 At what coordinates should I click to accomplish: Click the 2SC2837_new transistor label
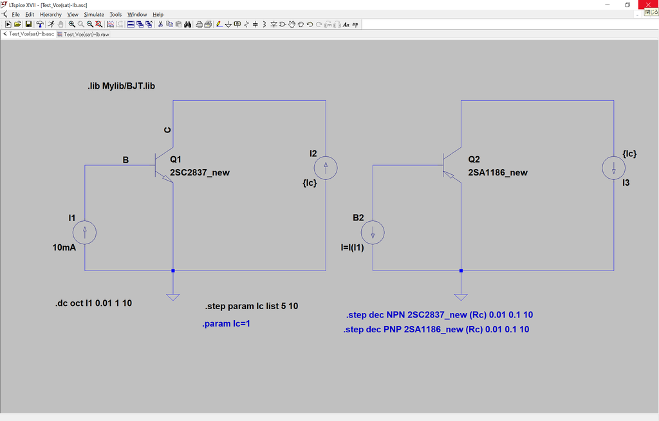(200, 172)
